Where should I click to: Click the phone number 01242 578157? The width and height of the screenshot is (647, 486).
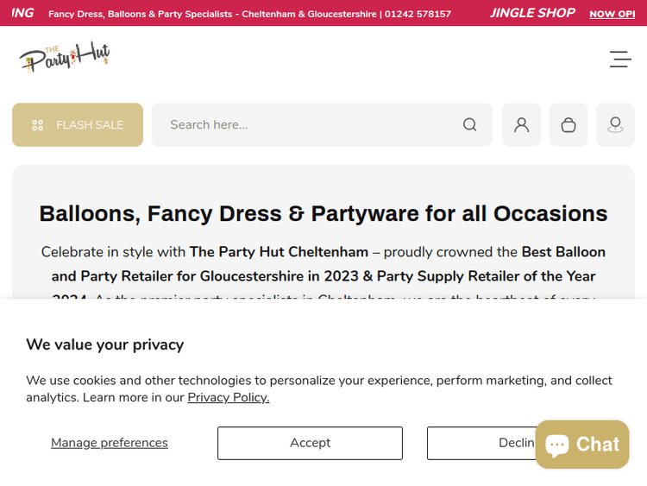418,14
